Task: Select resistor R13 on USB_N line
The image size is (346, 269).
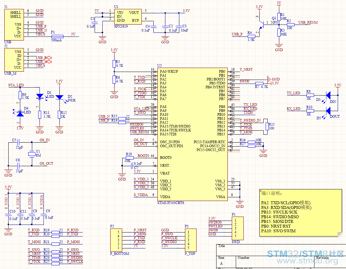Action: 122,119
